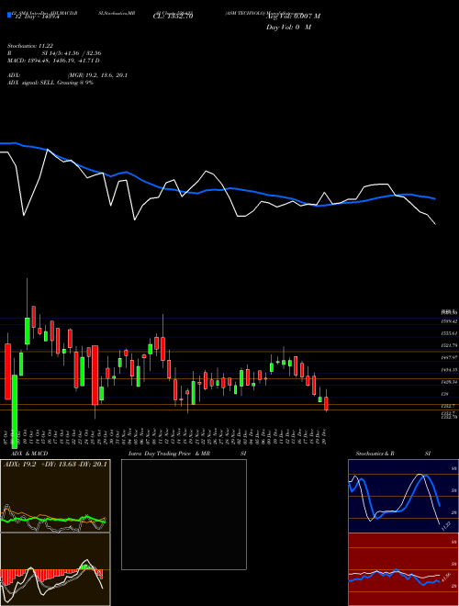This screenshot has width=459, height=606.
Task: Click the 11.22 label on the Stochastics chart
Action: pyautogui.click(x=445, y=526)
